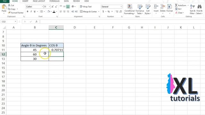The image size is (205, 115).
Task: Decrease indent icon
Action: pyautogui.click(x=73, y=11)
